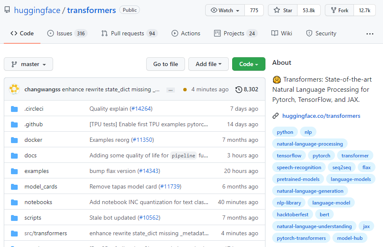The width and height of the screenshot is (383, 247).
Task: Click the Actions play icon
Action: pos(174,33)
